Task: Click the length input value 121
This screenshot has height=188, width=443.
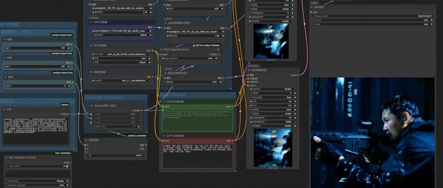Action: (x=132, y=122)
